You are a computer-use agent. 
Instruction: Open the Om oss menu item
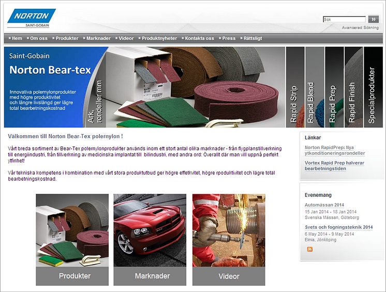tap(37, 38)
